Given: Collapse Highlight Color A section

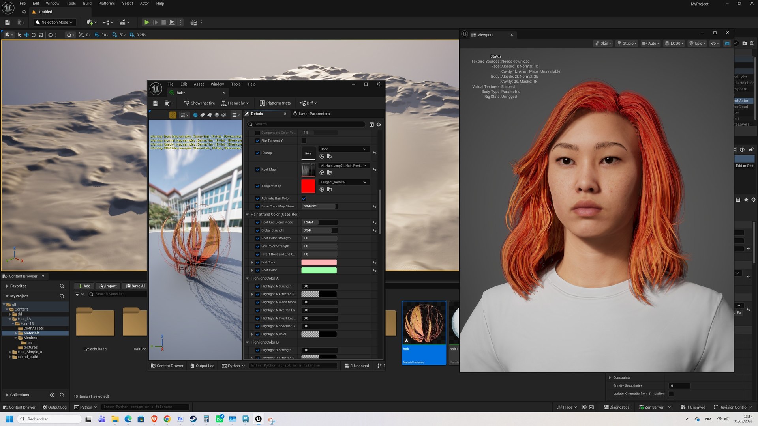Looking at the screenshot, I should [x=248, y=278].
